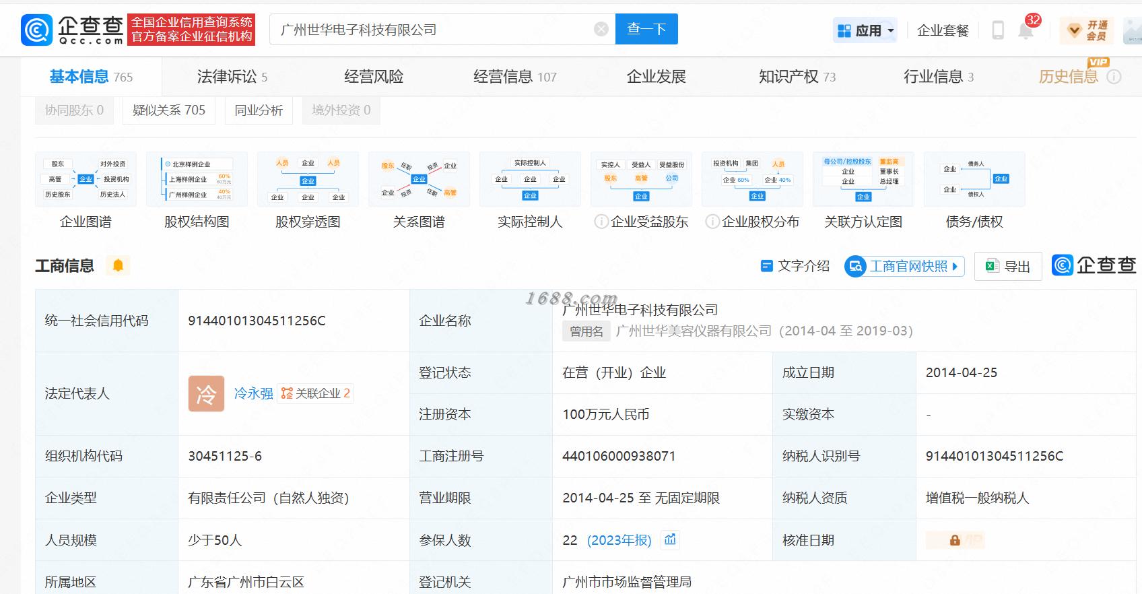
Task: Switch to 基本信息 tab
Action: (x=91, y=77)
